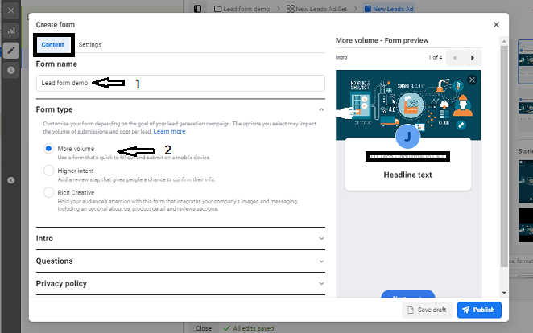
Task: Click the pencil edit icon in sidebar
Action: pyautogui.click(x=11, y=50)
